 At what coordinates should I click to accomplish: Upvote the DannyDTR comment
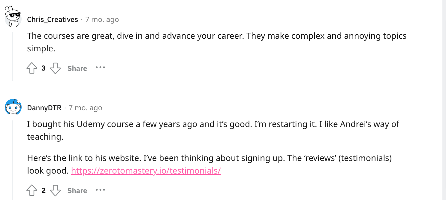pos(32,190)
